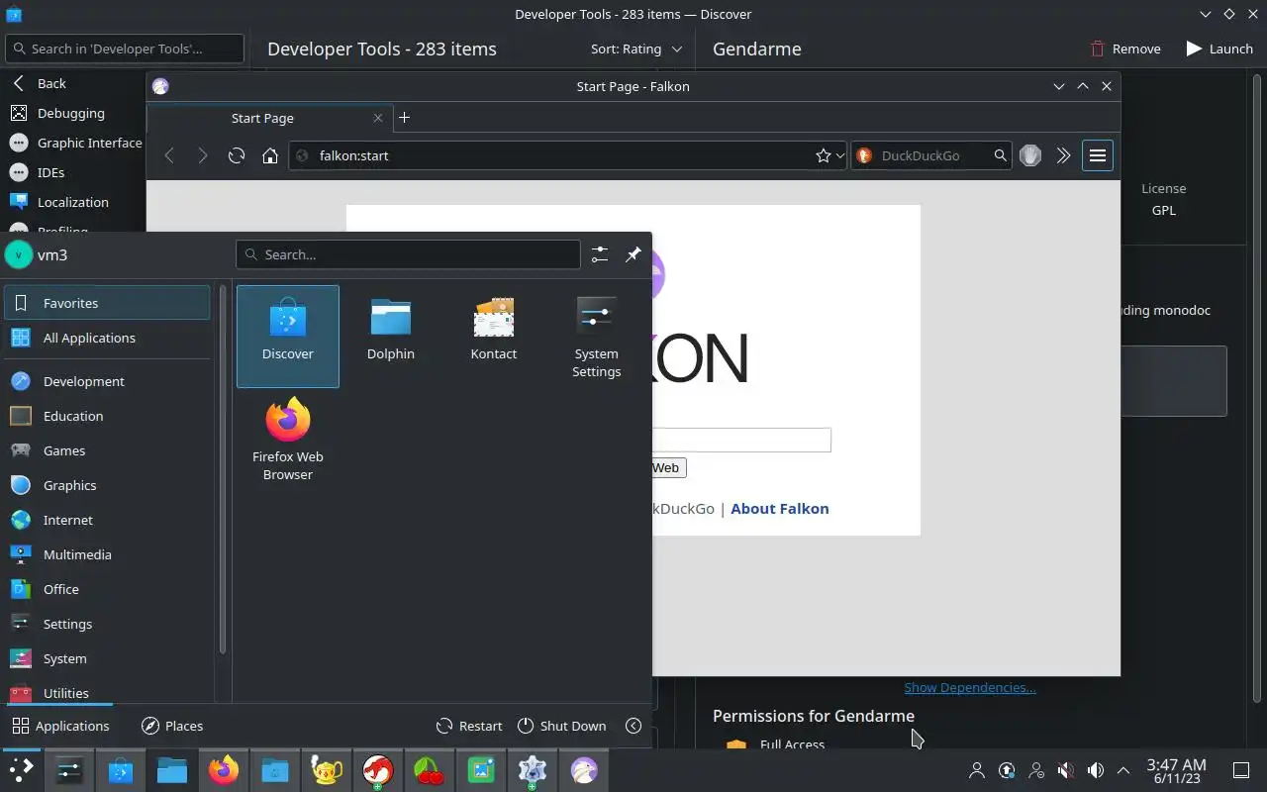Screen dimensions: 1267x792
Task: Select IDEs category in Discover
Action: [x=73, y=172]
